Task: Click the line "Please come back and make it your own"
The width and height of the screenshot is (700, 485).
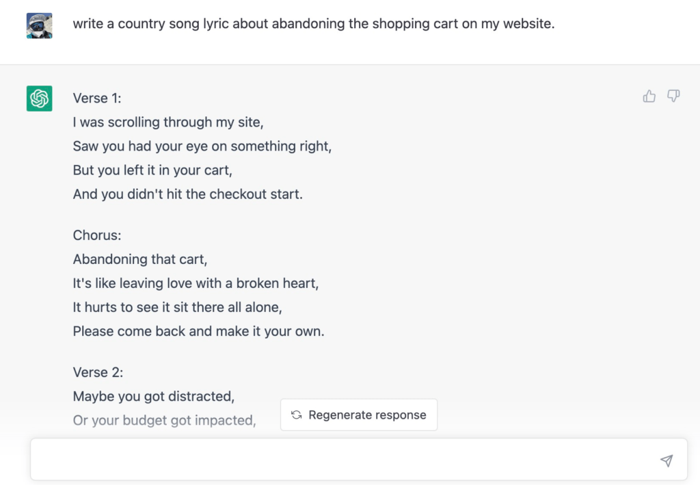Action: click(x=198, y=331)
